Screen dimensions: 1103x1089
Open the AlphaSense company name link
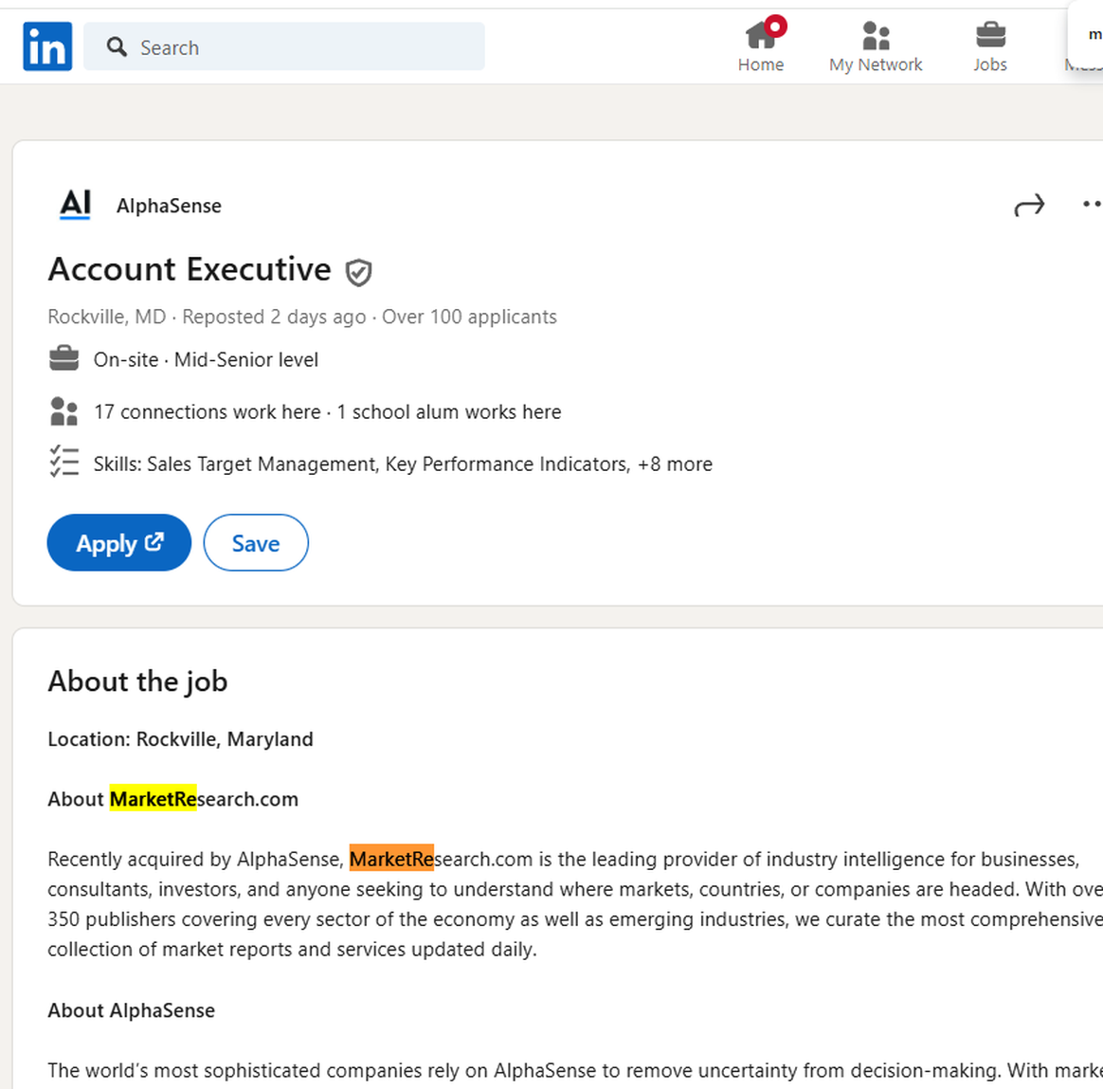tap(169, 206)
